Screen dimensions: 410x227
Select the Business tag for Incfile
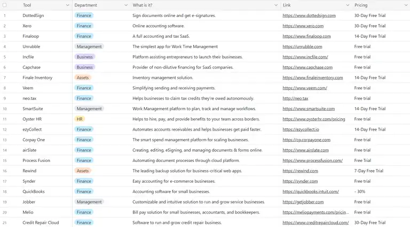pyautogui.click(x=84, y=57)
